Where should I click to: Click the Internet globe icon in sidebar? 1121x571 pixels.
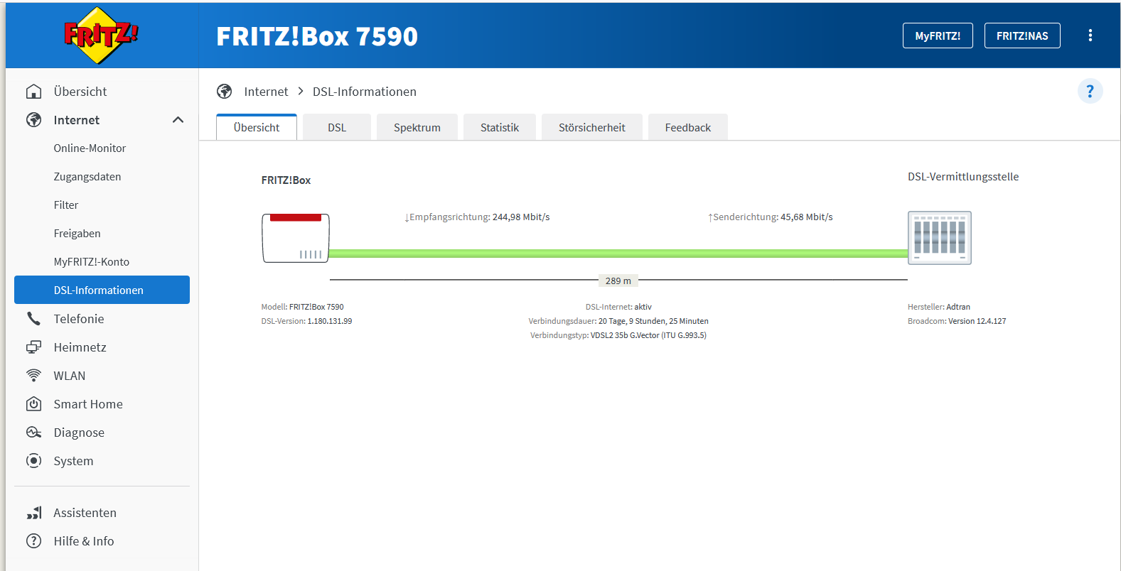[33, 120]
